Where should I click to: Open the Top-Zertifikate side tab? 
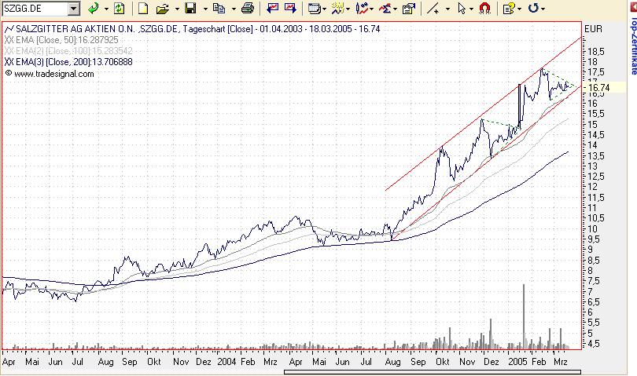click(x=632, y=46)
